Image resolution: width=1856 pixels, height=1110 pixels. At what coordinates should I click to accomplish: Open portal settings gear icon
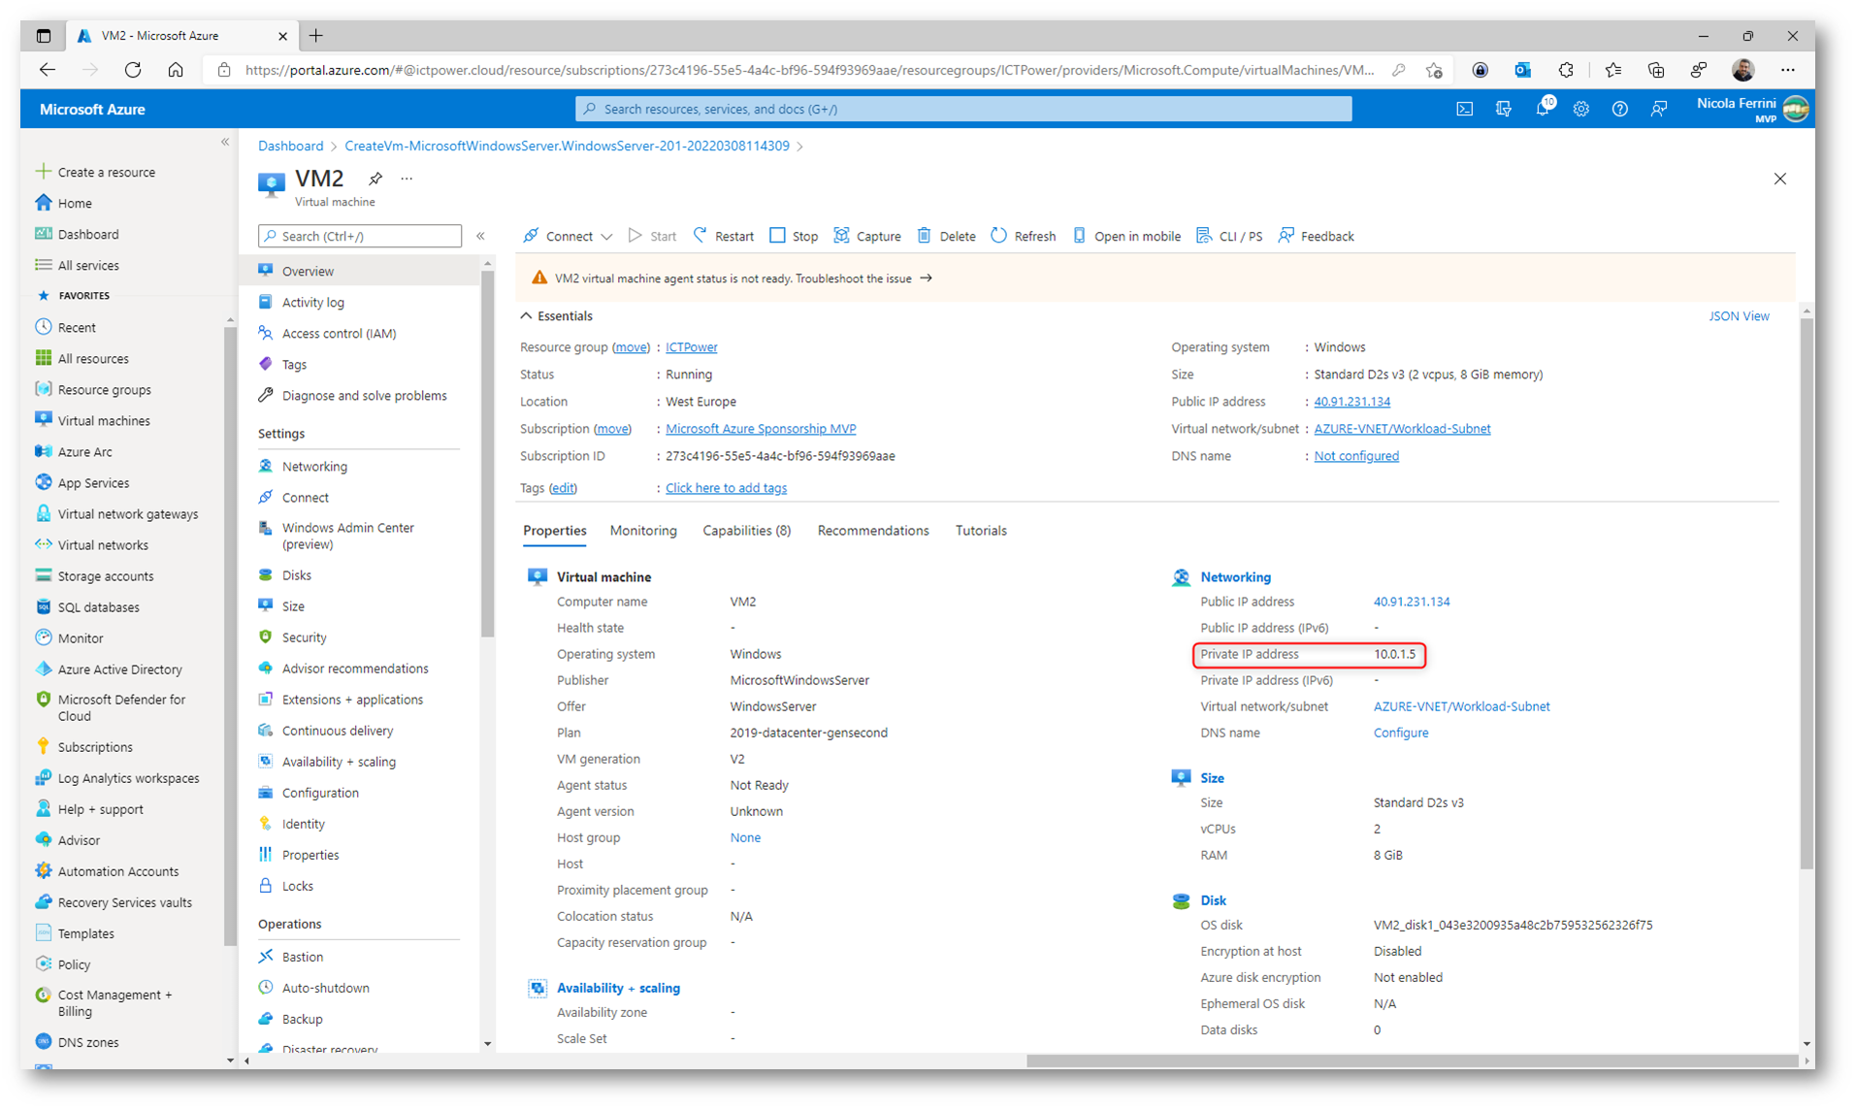(1580, 109)
